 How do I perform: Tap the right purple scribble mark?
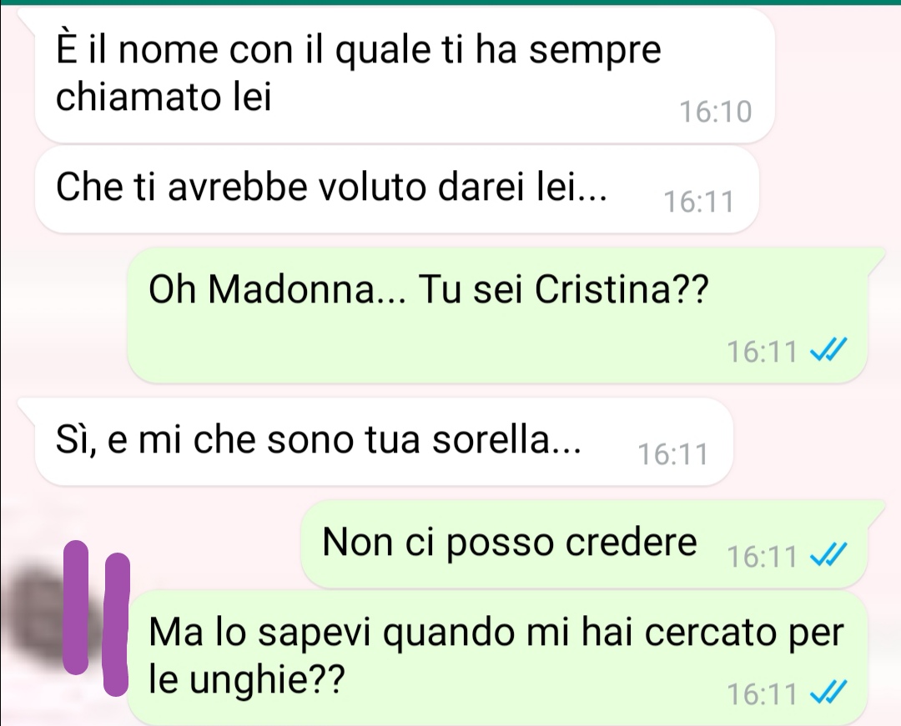pyautogui.click(x=117, y=624)
